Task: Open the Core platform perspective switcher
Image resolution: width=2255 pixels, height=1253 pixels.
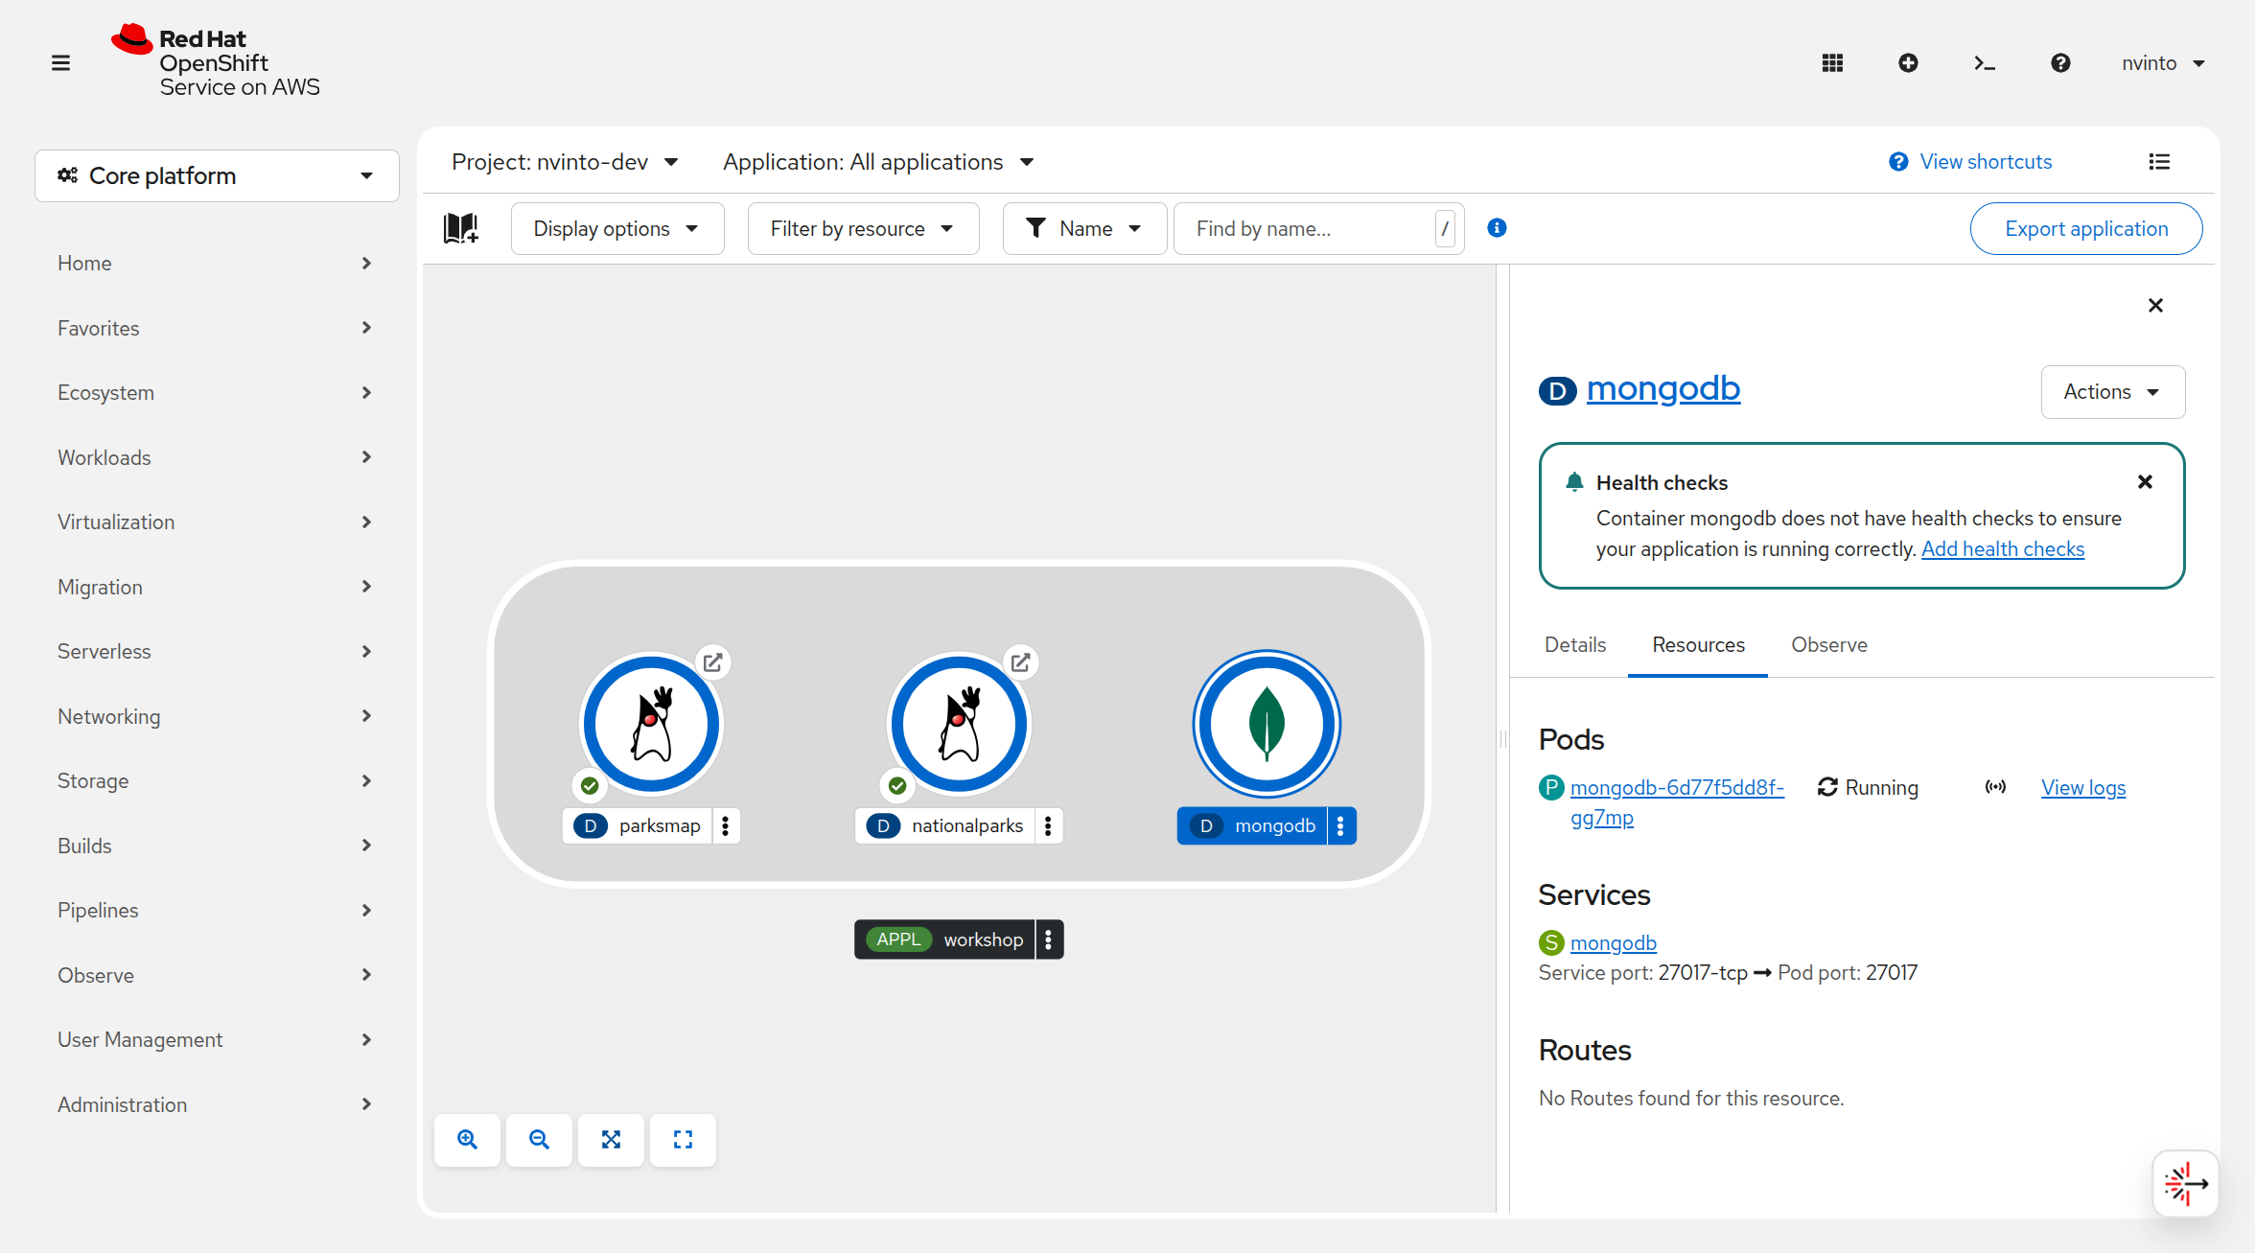Action: (x=217, y=175)
